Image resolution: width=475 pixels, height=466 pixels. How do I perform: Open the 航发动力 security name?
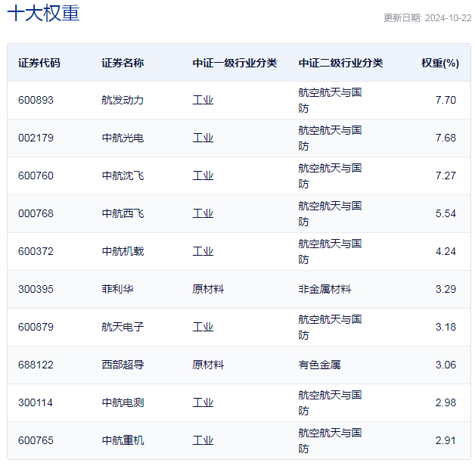123,100
